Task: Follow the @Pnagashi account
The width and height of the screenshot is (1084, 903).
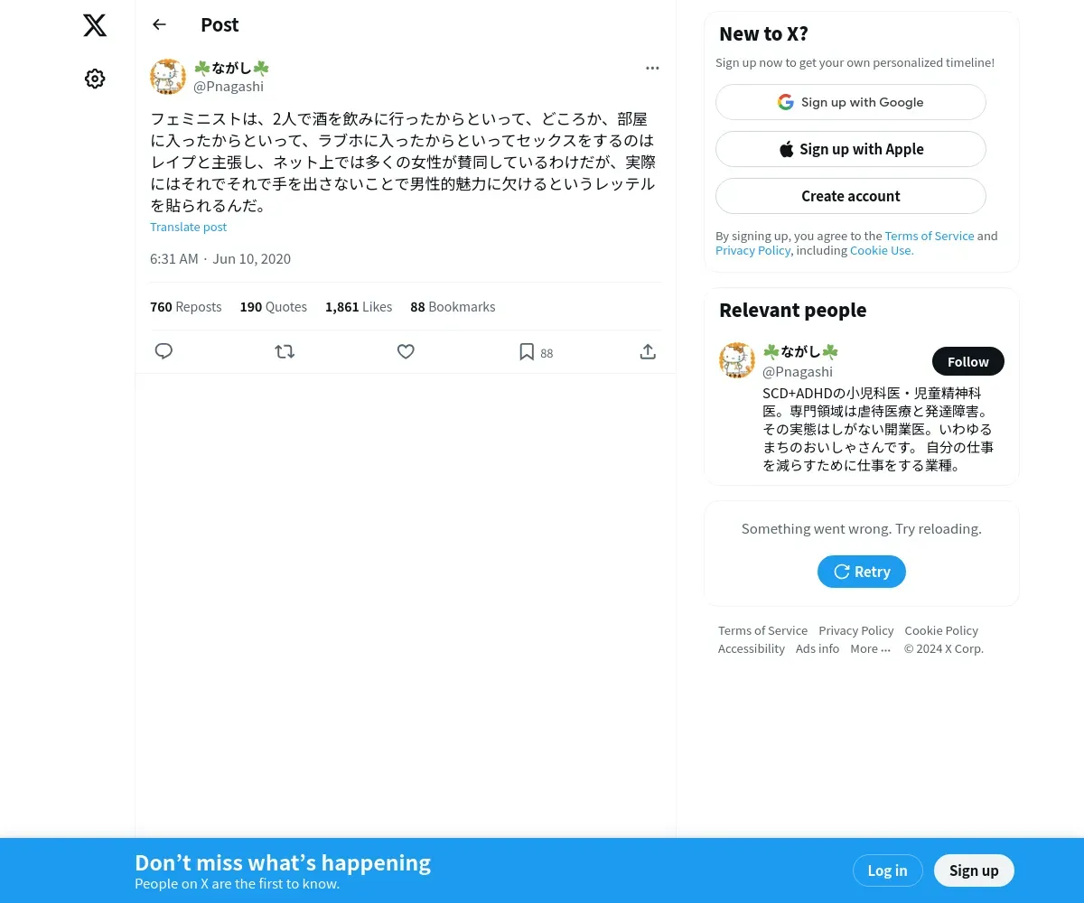Action: point(968,361)
